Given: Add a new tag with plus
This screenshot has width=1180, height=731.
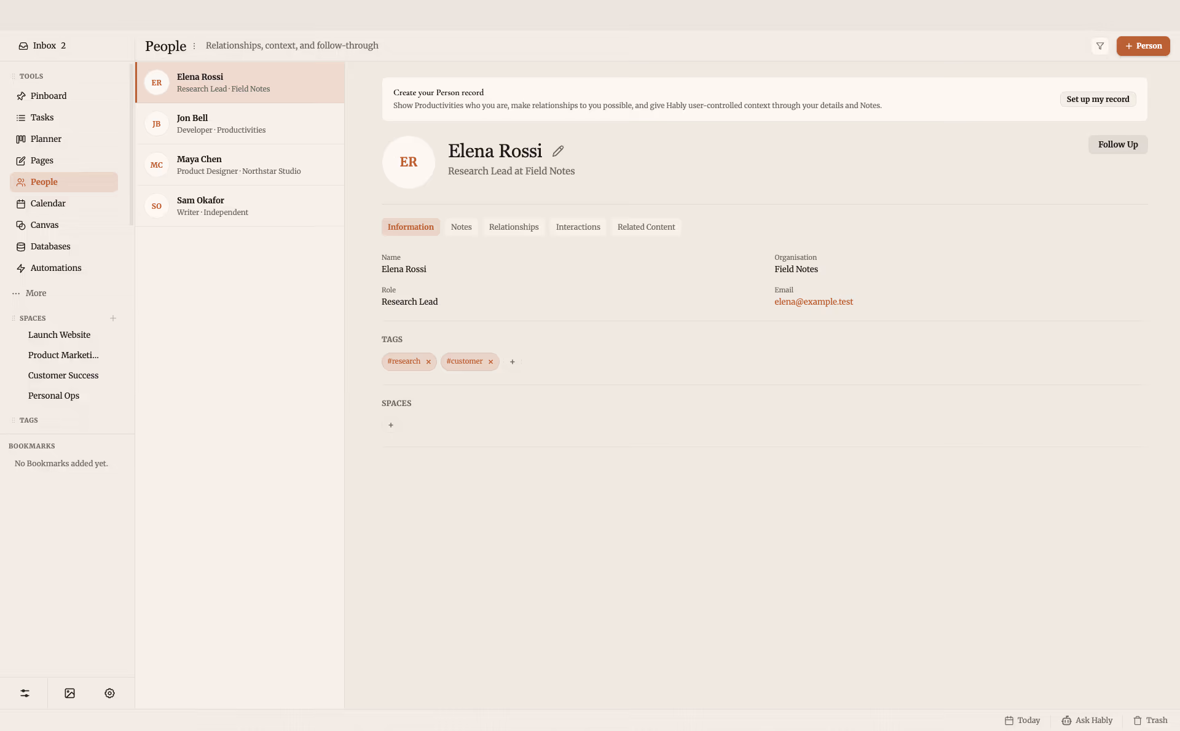Looking at the screenshot, I should click(512, 362).
